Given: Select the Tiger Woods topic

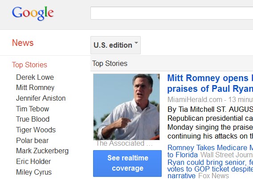Looking at the screenshot, I should pyautogui.click(x=36, y=130).
